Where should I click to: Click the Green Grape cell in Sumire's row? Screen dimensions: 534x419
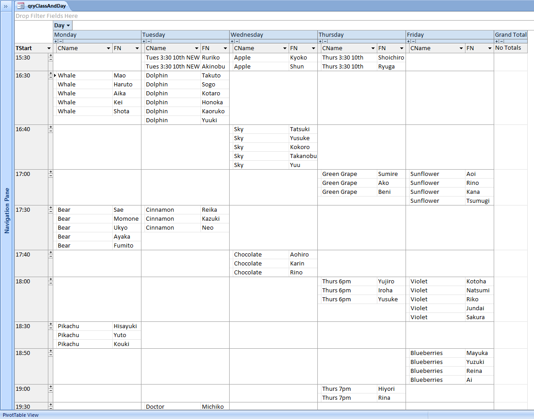point(349,174)
